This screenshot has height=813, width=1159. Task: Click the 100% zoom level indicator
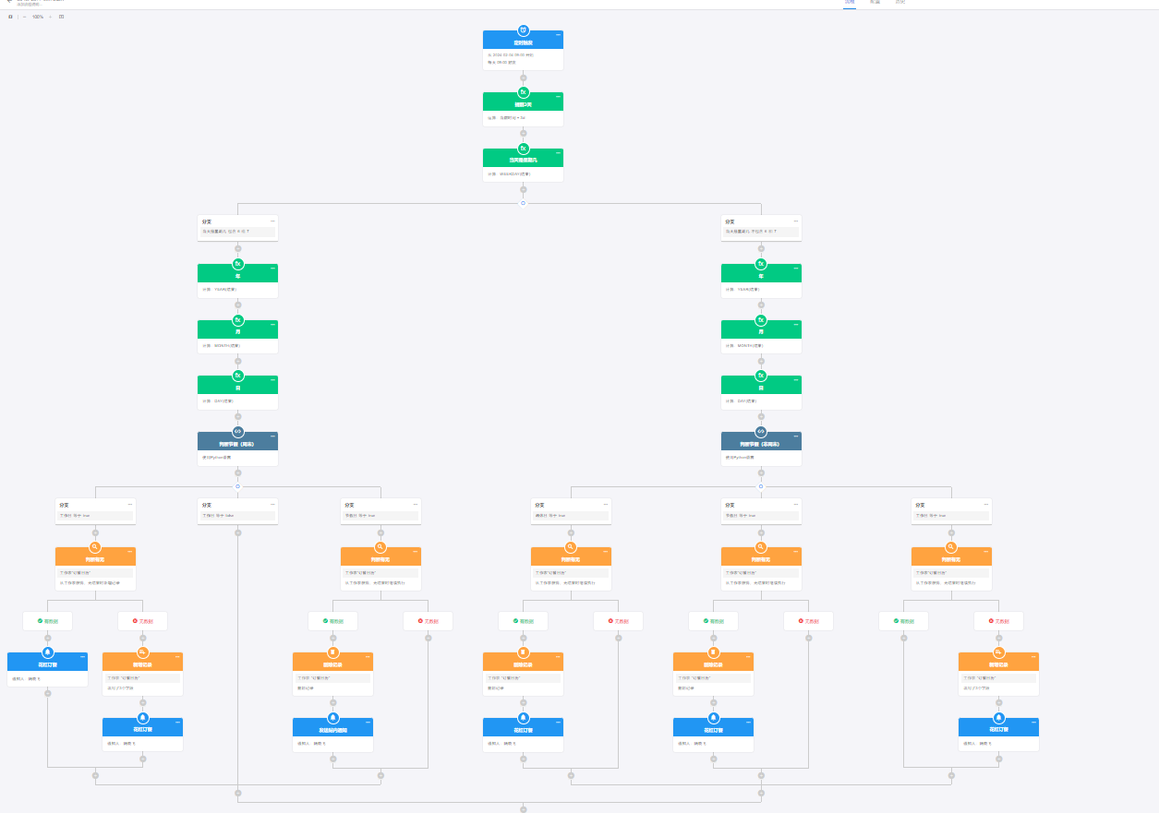coord(38,17)
